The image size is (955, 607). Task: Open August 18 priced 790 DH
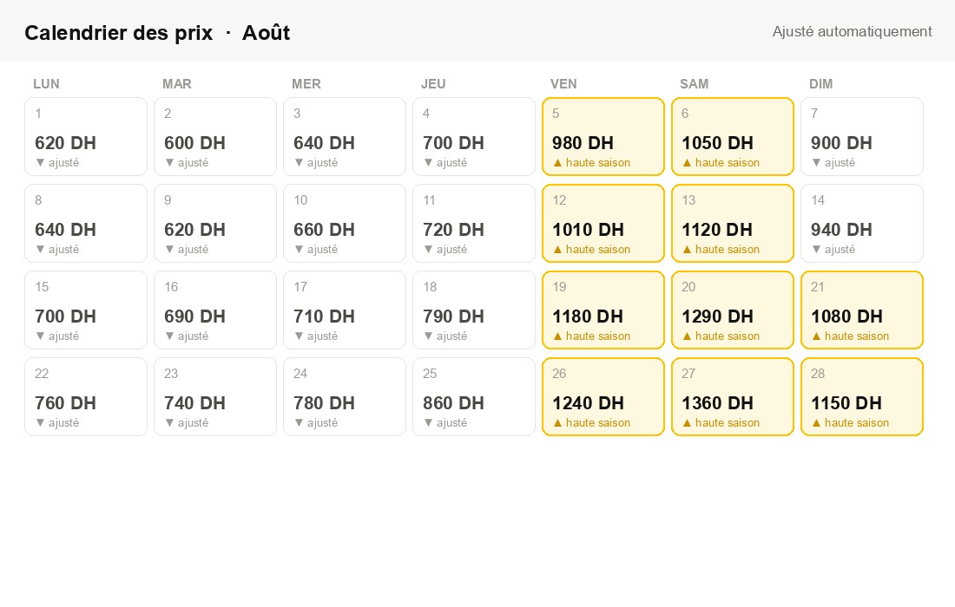click(474, 310)
